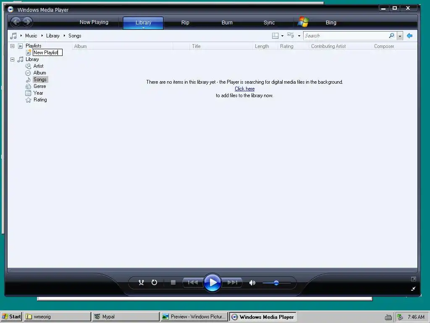Click the Windows Media Player title bar logo
Viewport: 430px width, 323px height.
[10, 9]
